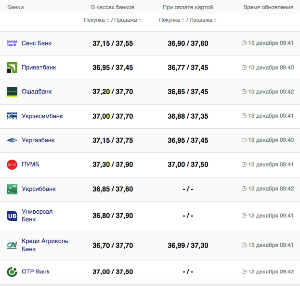Sort by card payment Покупка rate

point(172,20)
